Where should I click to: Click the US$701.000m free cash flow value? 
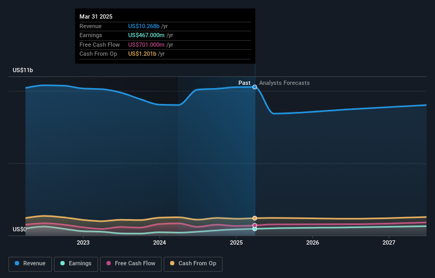(x=146, y=45)
